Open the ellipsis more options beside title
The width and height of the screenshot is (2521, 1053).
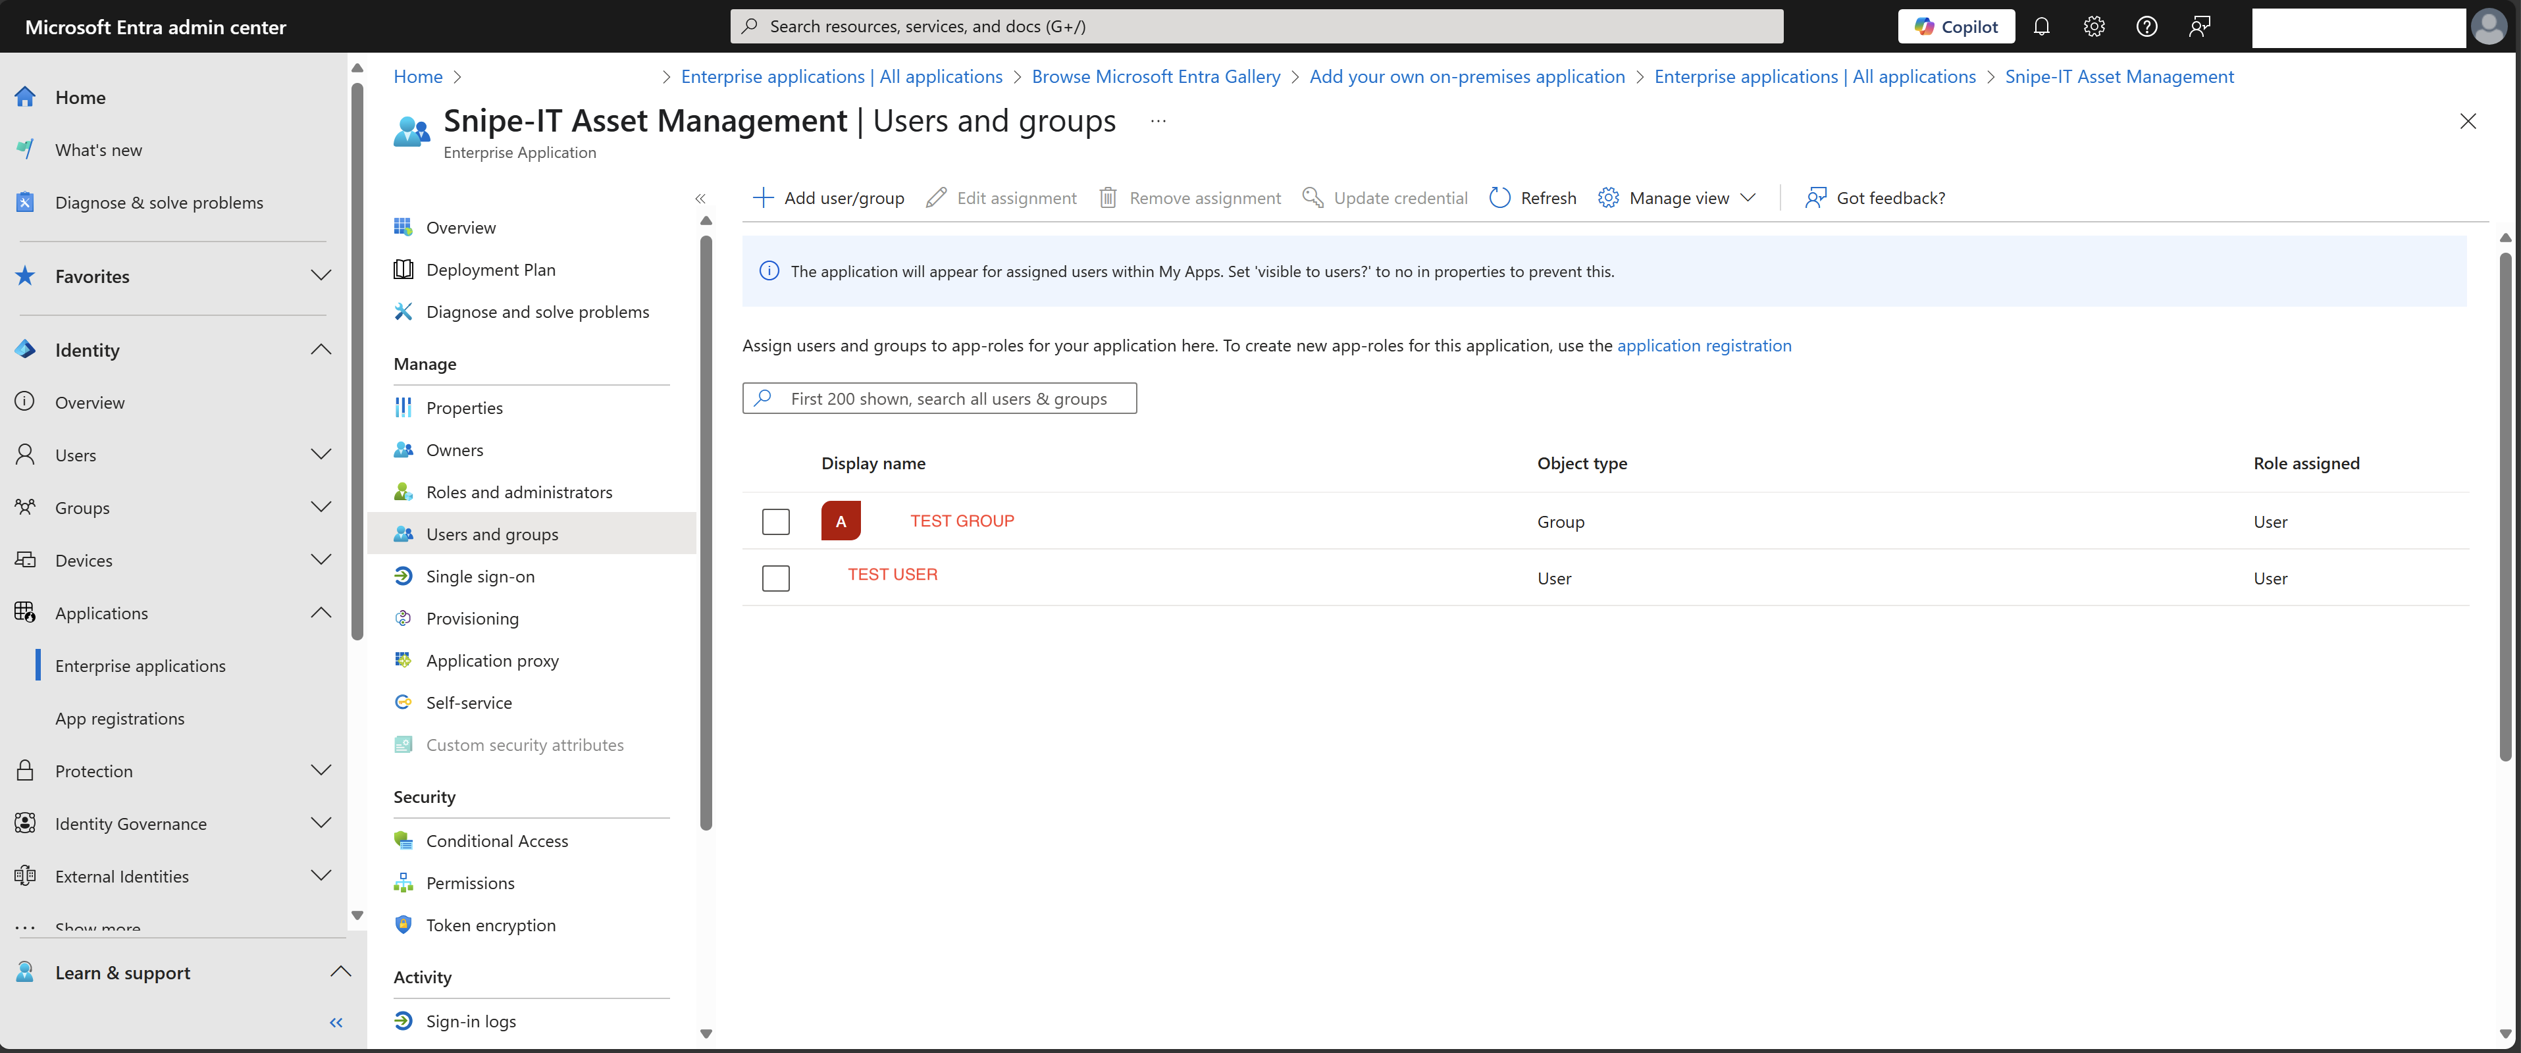coord(1158,120)
